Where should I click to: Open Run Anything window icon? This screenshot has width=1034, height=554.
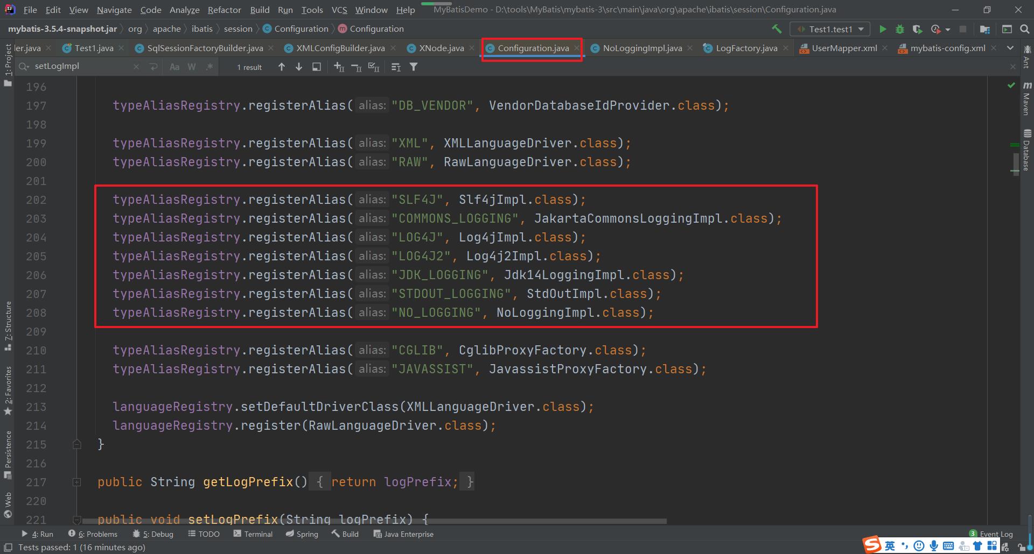pyautogui.click(x=1007, y=29)
